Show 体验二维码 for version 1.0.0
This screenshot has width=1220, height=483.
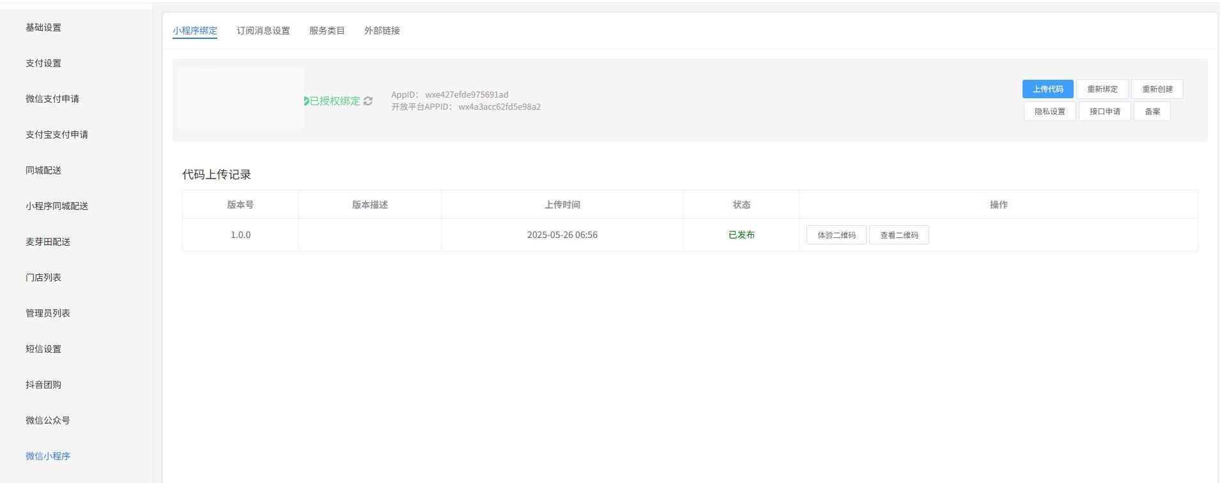tap(836, 235)
